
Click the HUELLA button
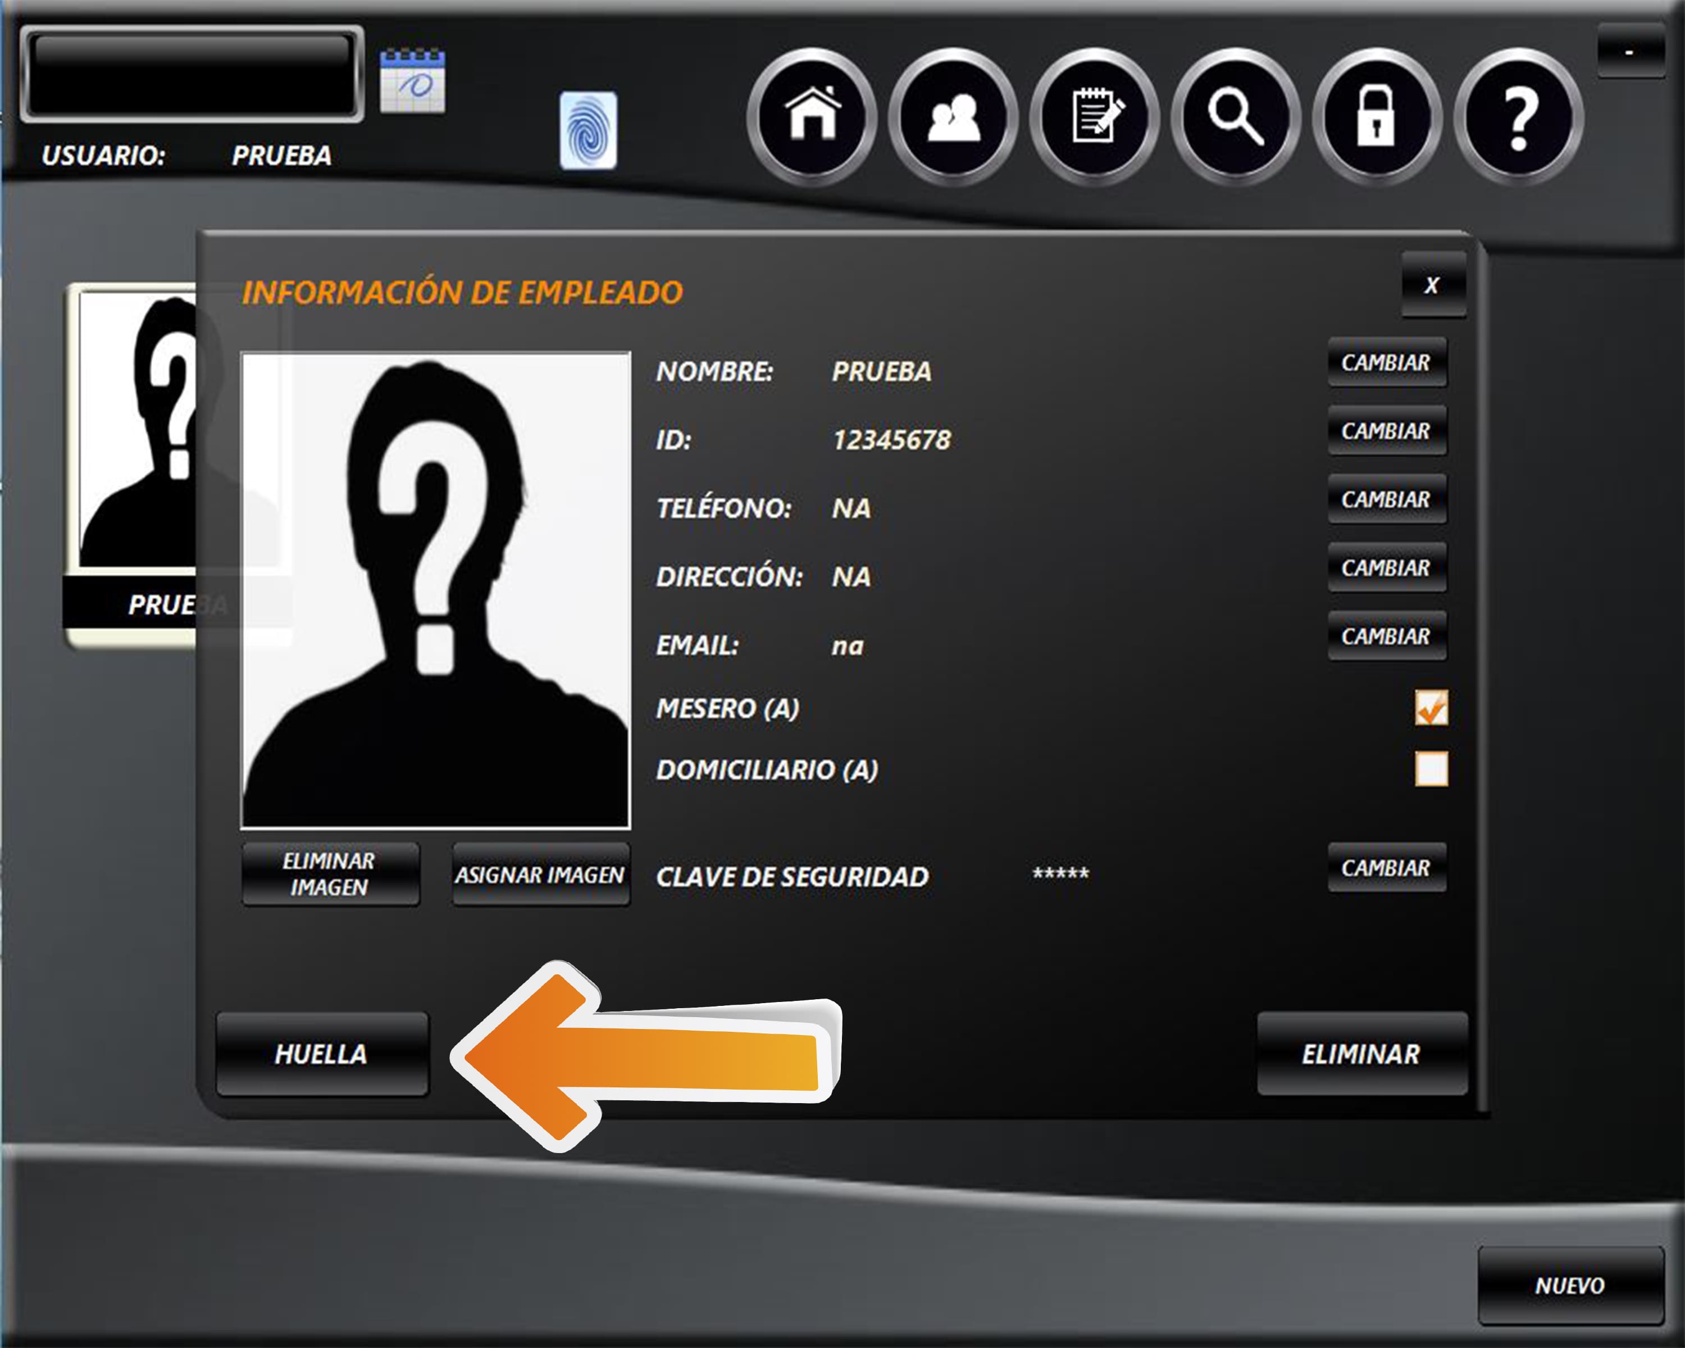point(322,1053)
